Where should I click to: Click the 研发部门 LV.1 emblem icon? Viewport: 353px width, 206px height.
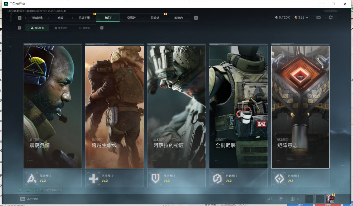[279, 178]
